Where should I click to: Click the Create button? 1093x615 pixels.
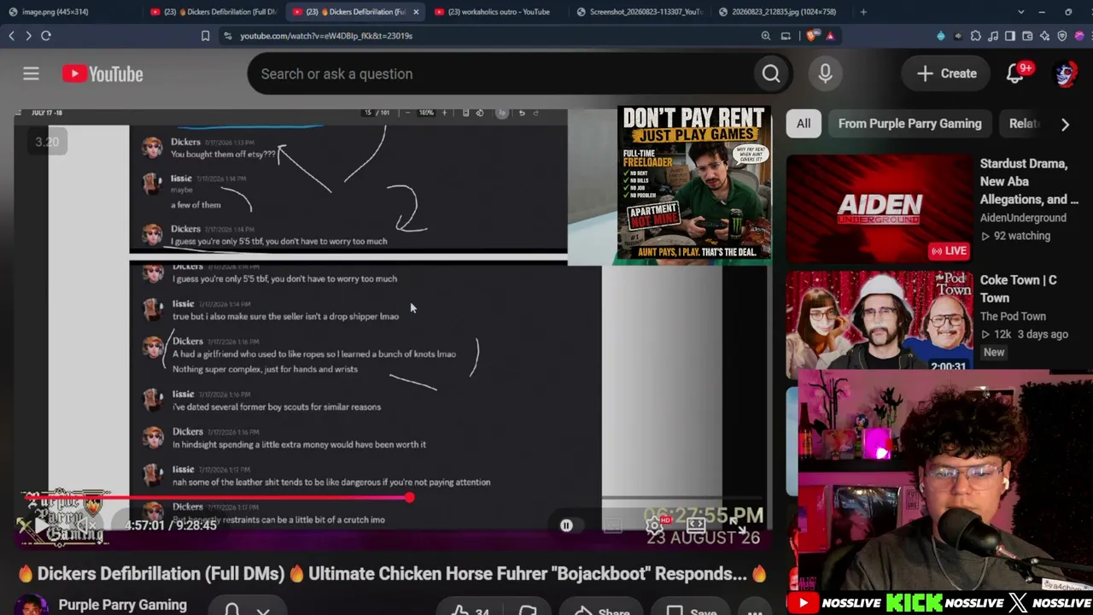(x=946, y=74)
